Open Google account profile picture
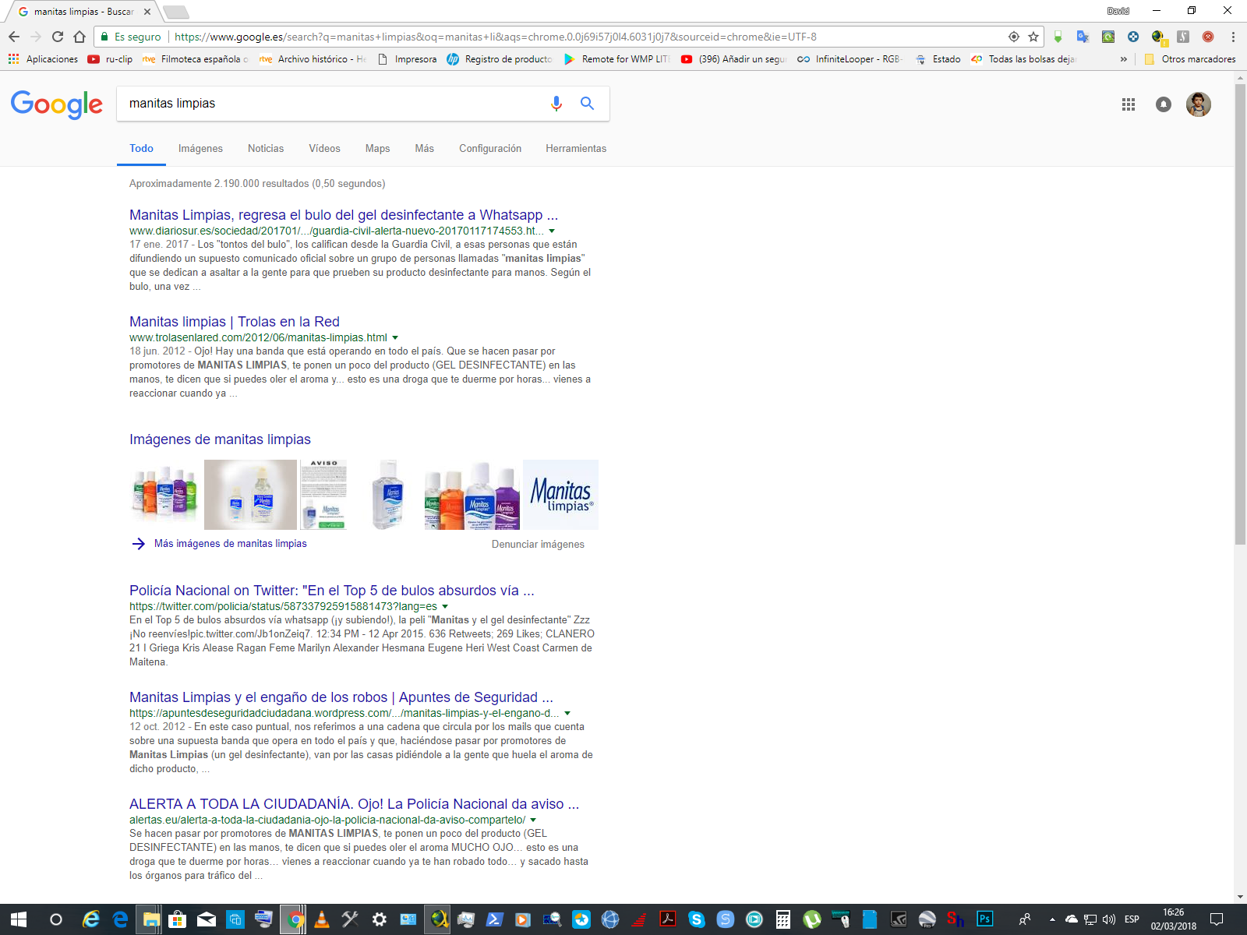This screenshot has height=935, width=1247. (x=1198, y=104)
